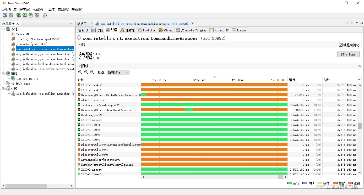Click the VM 核心 dump node icon

tap(8, 84)
